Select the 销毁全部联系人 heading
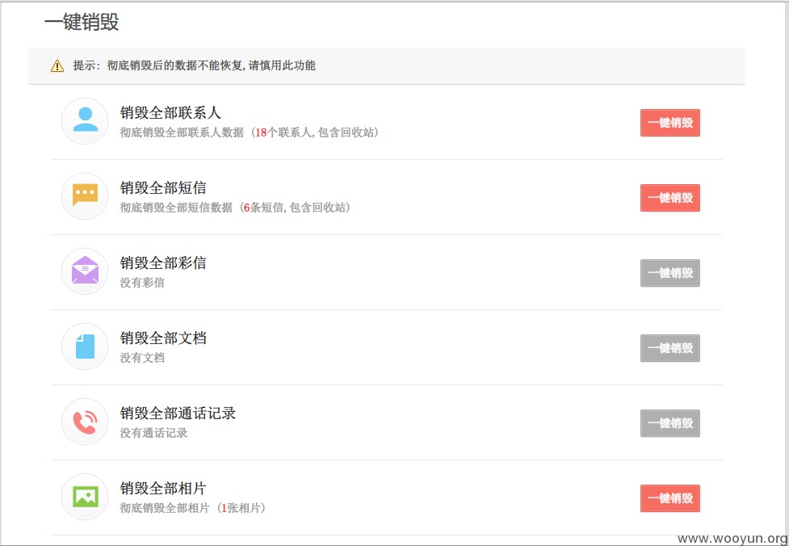Image resolution: width=789 pixels, height=546 pixels. (170, 112)
